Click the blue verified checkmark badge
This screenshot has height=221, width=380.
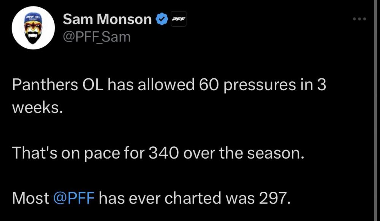[162, 19]
